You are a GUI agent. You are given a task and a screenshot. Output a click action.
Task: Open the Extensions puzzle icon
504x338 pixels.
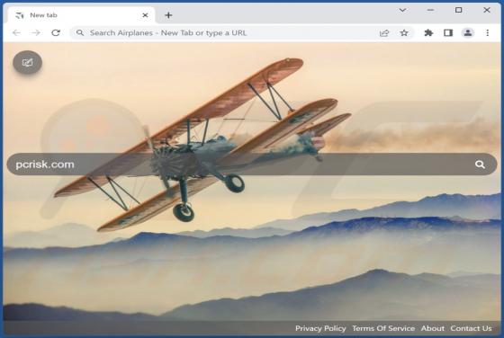428,32
